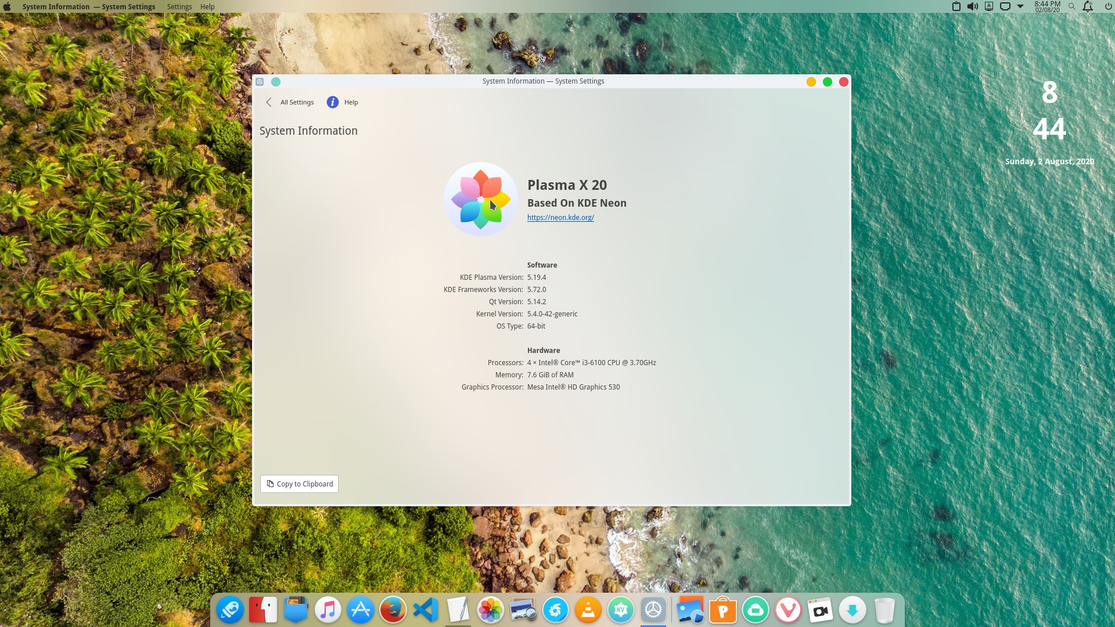Click Mesa Intel HD Graphics 530 text

(573, 387)
